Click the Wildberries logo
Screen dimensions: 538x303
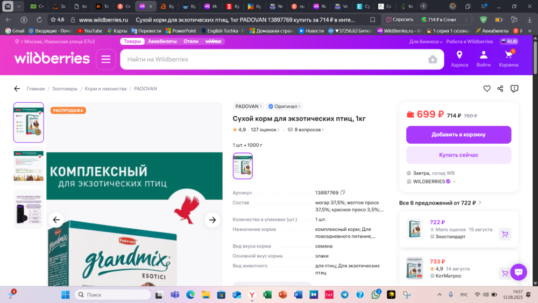click(x=52, y=59)
